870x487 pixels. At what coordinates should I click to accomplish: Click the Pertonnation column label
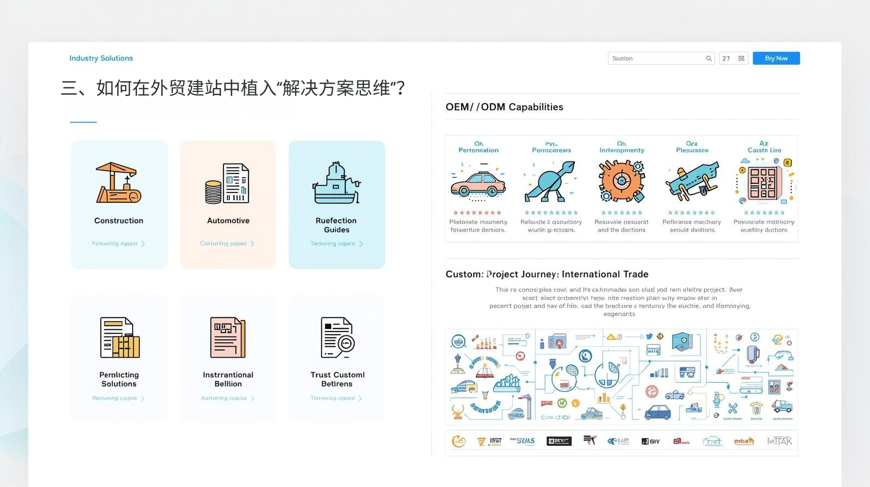[x=478, y=147]
